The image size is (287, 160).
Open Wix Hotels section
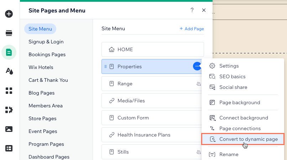point(41,67)
